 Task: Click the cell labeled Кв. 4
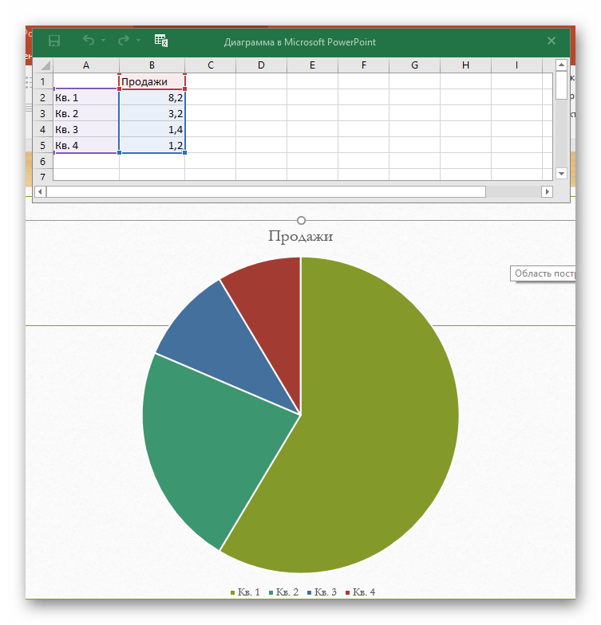click(86, 145)
